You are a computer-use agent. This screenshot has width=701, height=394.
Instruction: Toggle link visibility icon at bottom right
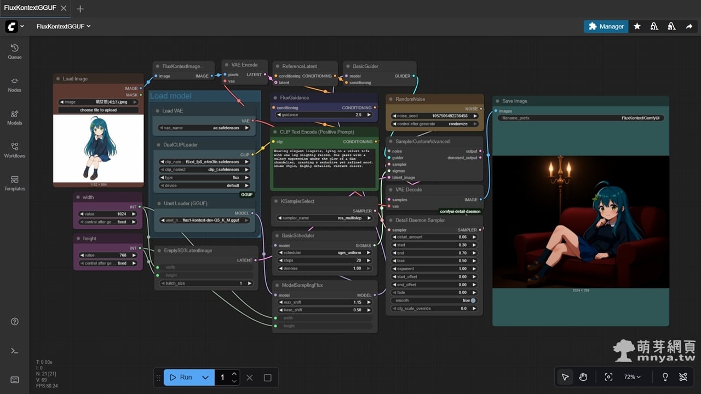pos(683,377)
